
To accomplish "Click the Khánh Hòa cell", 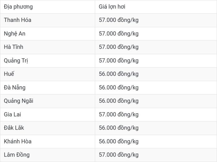I will point(47,142).
